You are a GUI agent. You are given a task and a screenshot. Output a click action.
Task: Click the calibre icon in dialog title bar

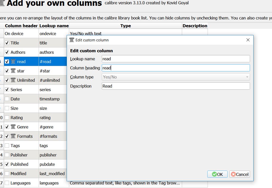coord(72,40)
